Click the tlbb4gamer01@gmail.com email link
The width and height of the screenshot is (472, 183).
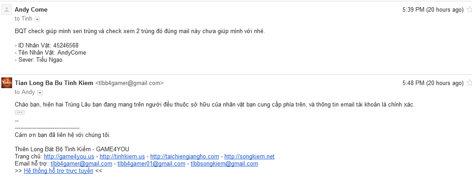tap(151, 163)
